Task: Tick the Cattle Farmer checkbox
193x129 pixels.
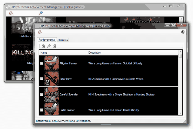Action: (42, 110)
